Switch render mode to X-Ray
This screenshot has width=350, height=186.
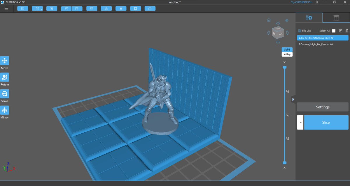[287, 54]
